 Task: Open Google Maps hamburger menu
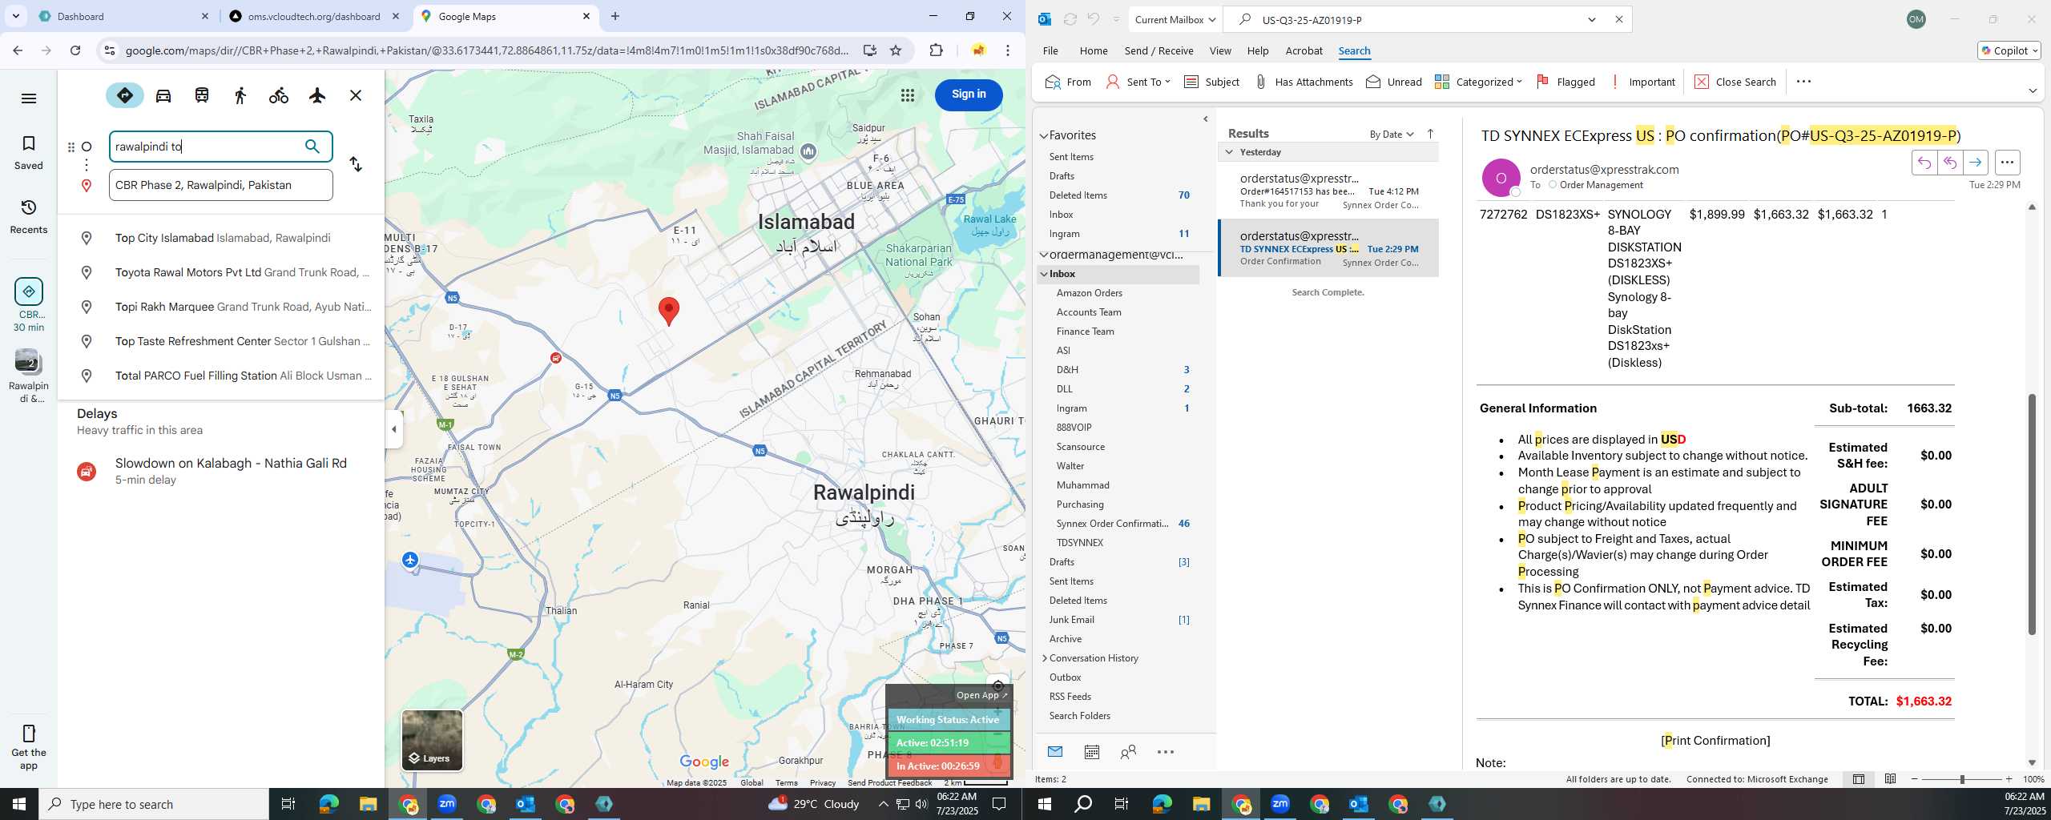click(29, 98)
